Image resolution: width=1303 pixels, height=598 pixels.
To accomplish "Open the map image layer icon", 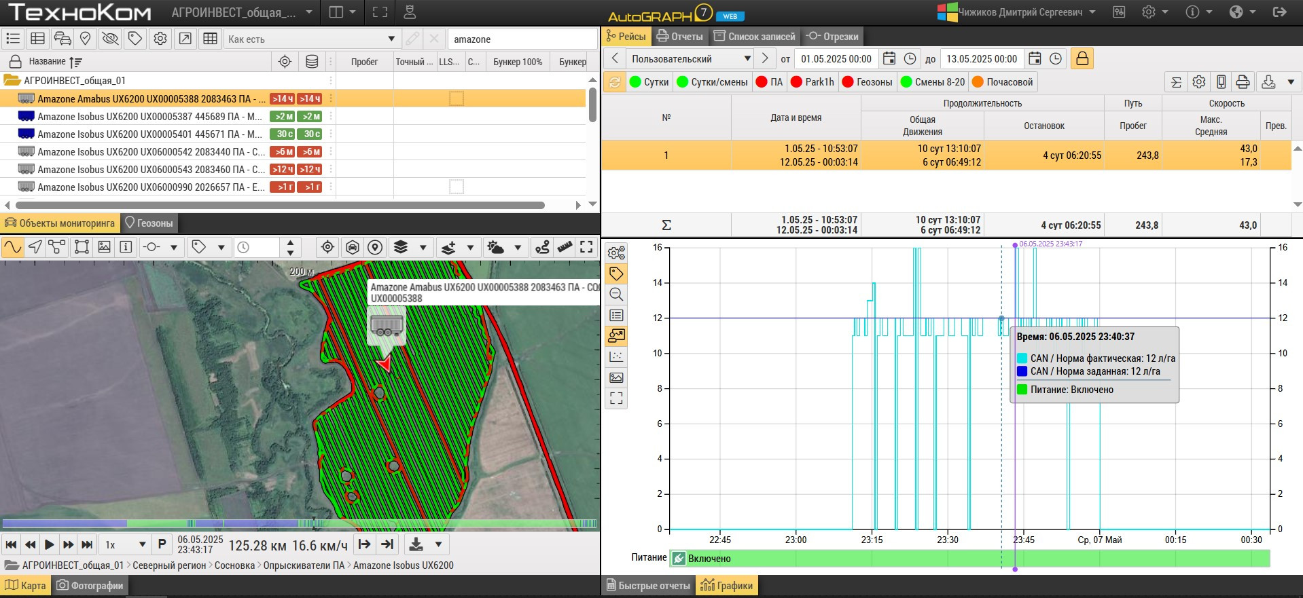I will (x=104, y=247).
